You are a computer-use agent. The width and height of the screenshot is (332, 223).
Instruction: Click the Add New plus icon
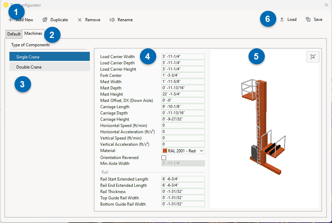coord(10,20)
